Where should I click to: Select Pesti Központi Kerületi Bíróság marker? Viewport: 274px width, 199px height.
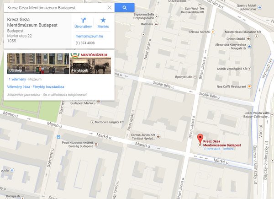(x=96, y=145)
